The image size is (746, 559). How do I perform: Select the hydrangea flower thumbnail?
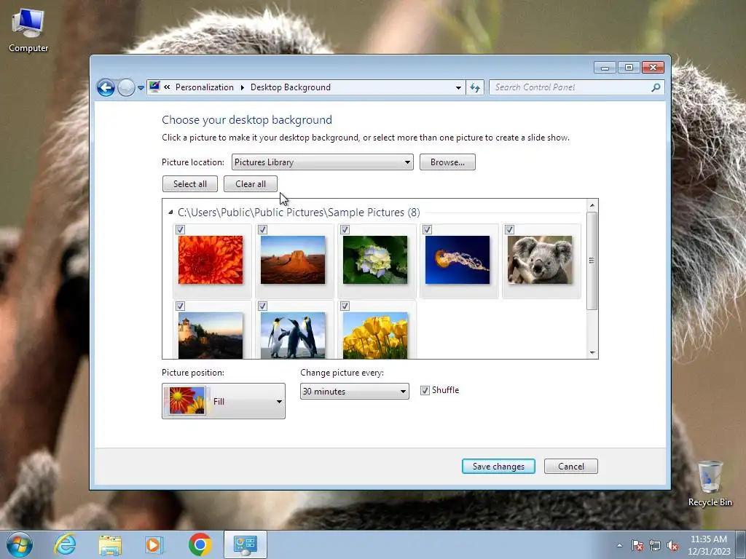pos(375,260)
